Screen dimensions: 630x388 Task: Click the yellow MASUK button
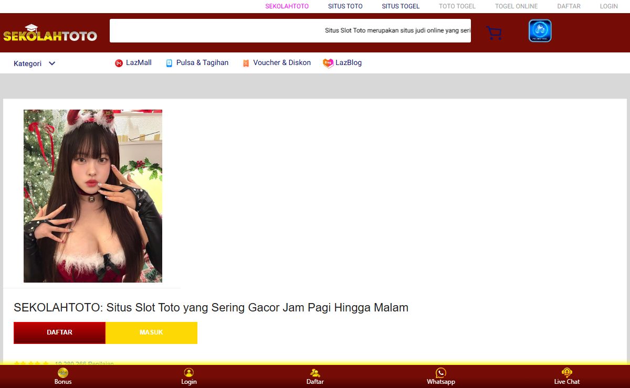coord(151,333)
